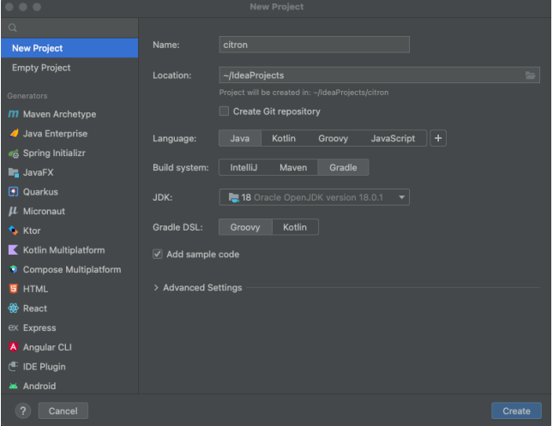Select Kotlin language option
553x426 pixels.
284,138
